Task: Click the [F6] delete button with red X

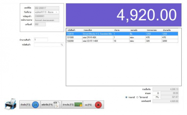Action: click(93, 105)
